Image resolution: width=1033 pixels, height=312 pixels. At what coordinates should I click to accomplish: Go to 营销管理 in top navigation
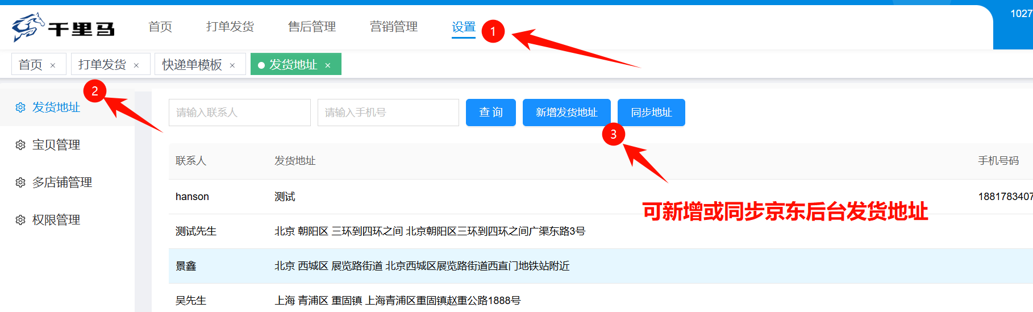coord(393,27)
